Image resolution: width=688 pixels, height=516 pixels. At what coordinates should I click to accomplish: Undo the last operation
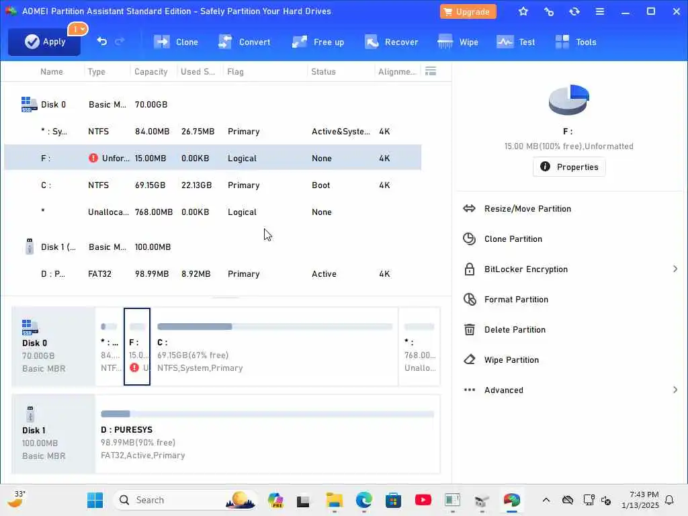(102, 41)
